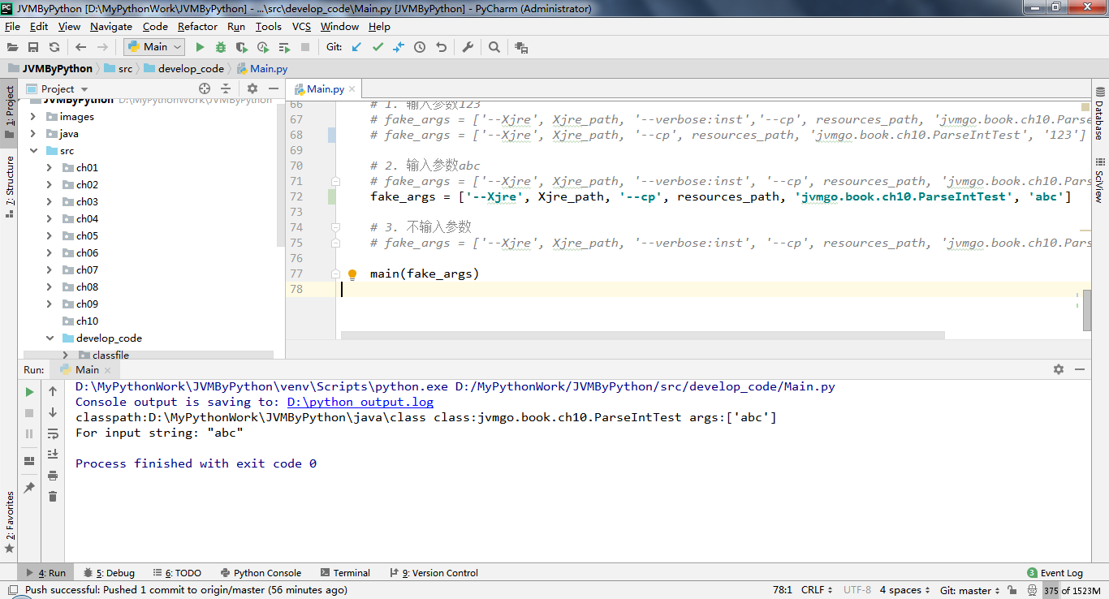Click the Open folder toolbar icon
This screenshot has height=599, width=1109.
pyautogui.click(x=13, y=47)
